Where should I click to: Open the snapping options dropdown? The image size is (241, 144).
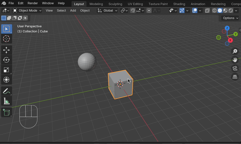[140, 11]
